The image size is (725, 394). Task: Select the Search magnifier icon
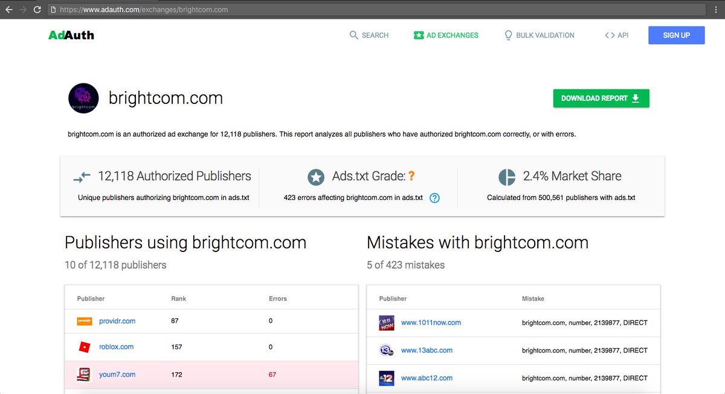coord(353,35)
